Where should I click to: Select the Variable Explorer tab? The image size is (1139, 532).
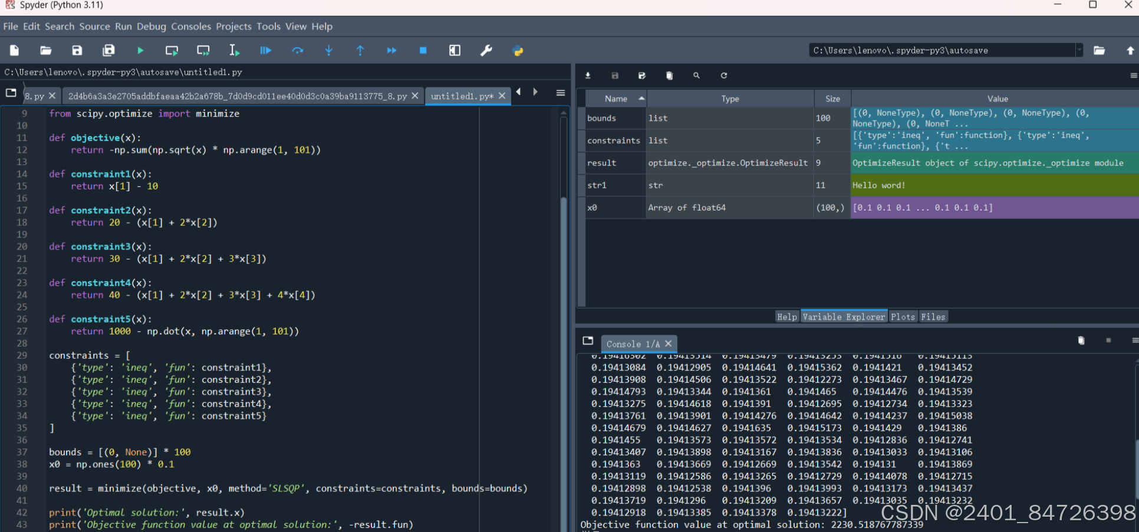844,317
